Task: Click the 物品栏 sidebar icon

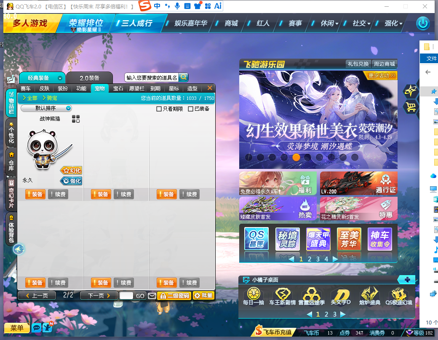Action: click(11, 102)
